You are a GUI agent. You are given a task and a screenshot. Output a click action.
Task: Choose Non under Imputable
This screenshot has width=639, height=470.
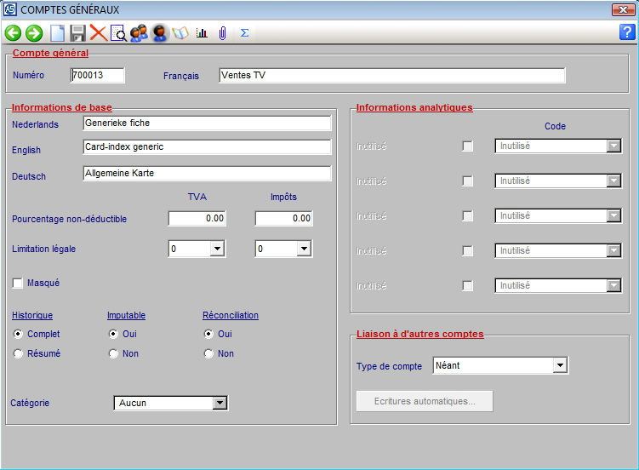113,353
